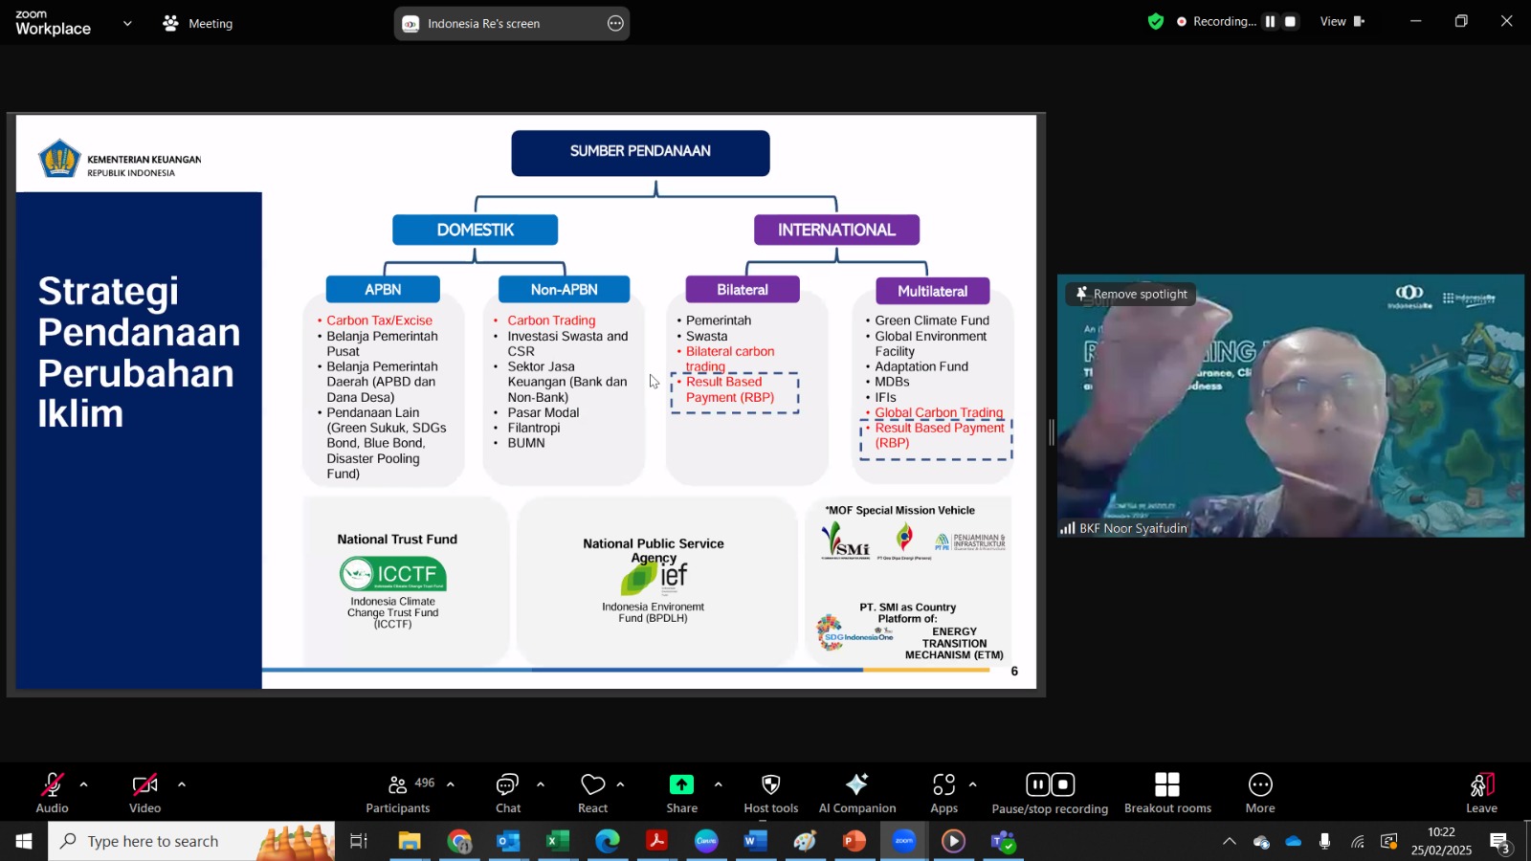The width and height of the screenshot is (1531, 861).
Task: Click the OneDrive cloud tray icon
Action: (x=1294, y=841)
